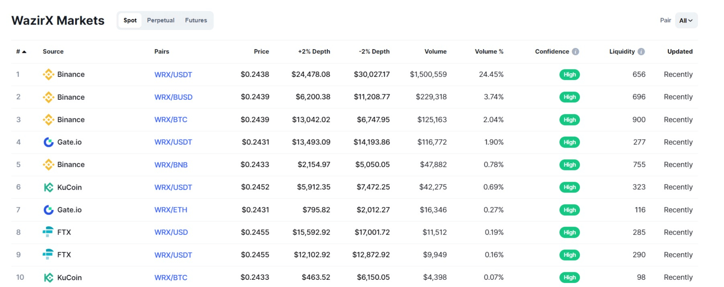The image size is (724, 287).
Task: Click the Confidence info icon
Action: tap(575, 52)
